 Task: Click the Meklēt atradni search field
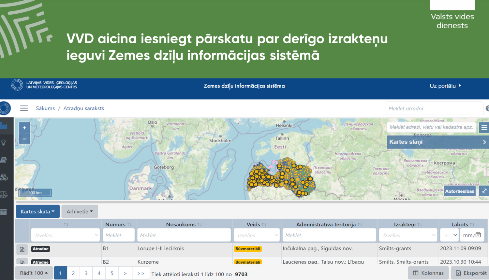[434, 108]
